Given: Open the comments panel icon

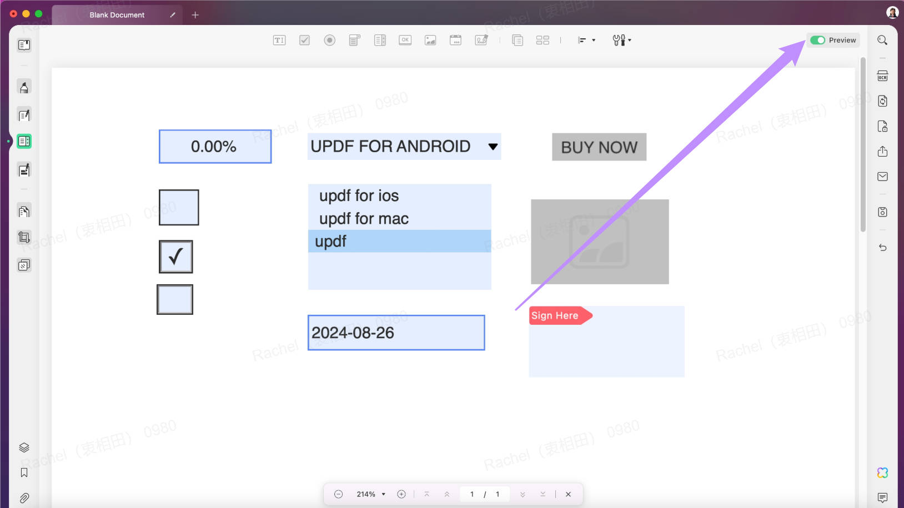Looking at the screenshot, I should 882,497.
